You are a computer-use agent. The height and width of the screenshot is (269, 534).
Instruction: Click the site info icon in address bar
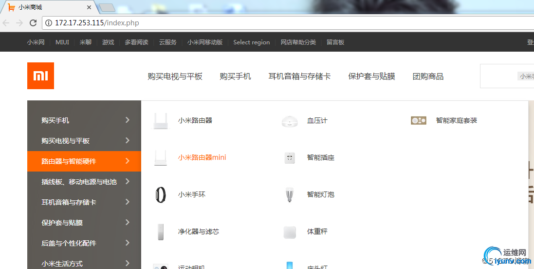coord(49,23)
